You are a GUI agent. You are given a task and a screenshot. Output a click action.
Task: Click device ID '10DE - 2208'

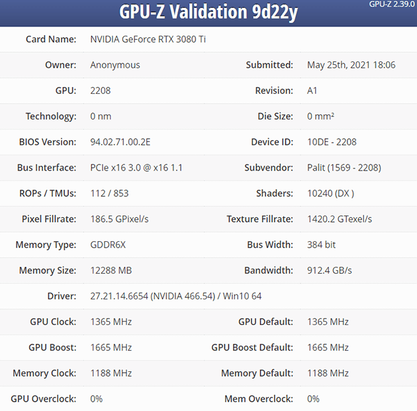[332, 142]
